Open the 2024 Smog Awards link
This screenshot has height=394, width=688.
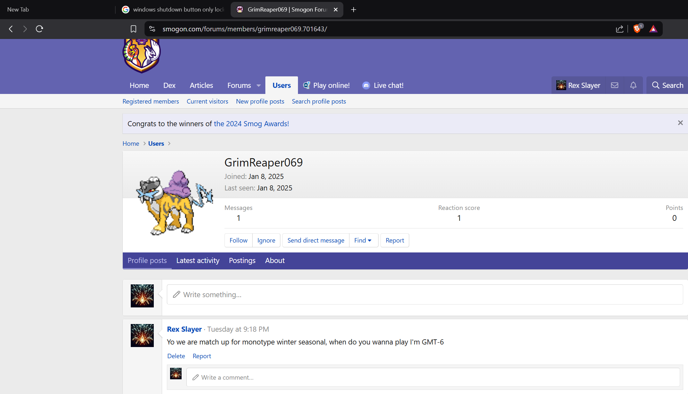point(251,124)
